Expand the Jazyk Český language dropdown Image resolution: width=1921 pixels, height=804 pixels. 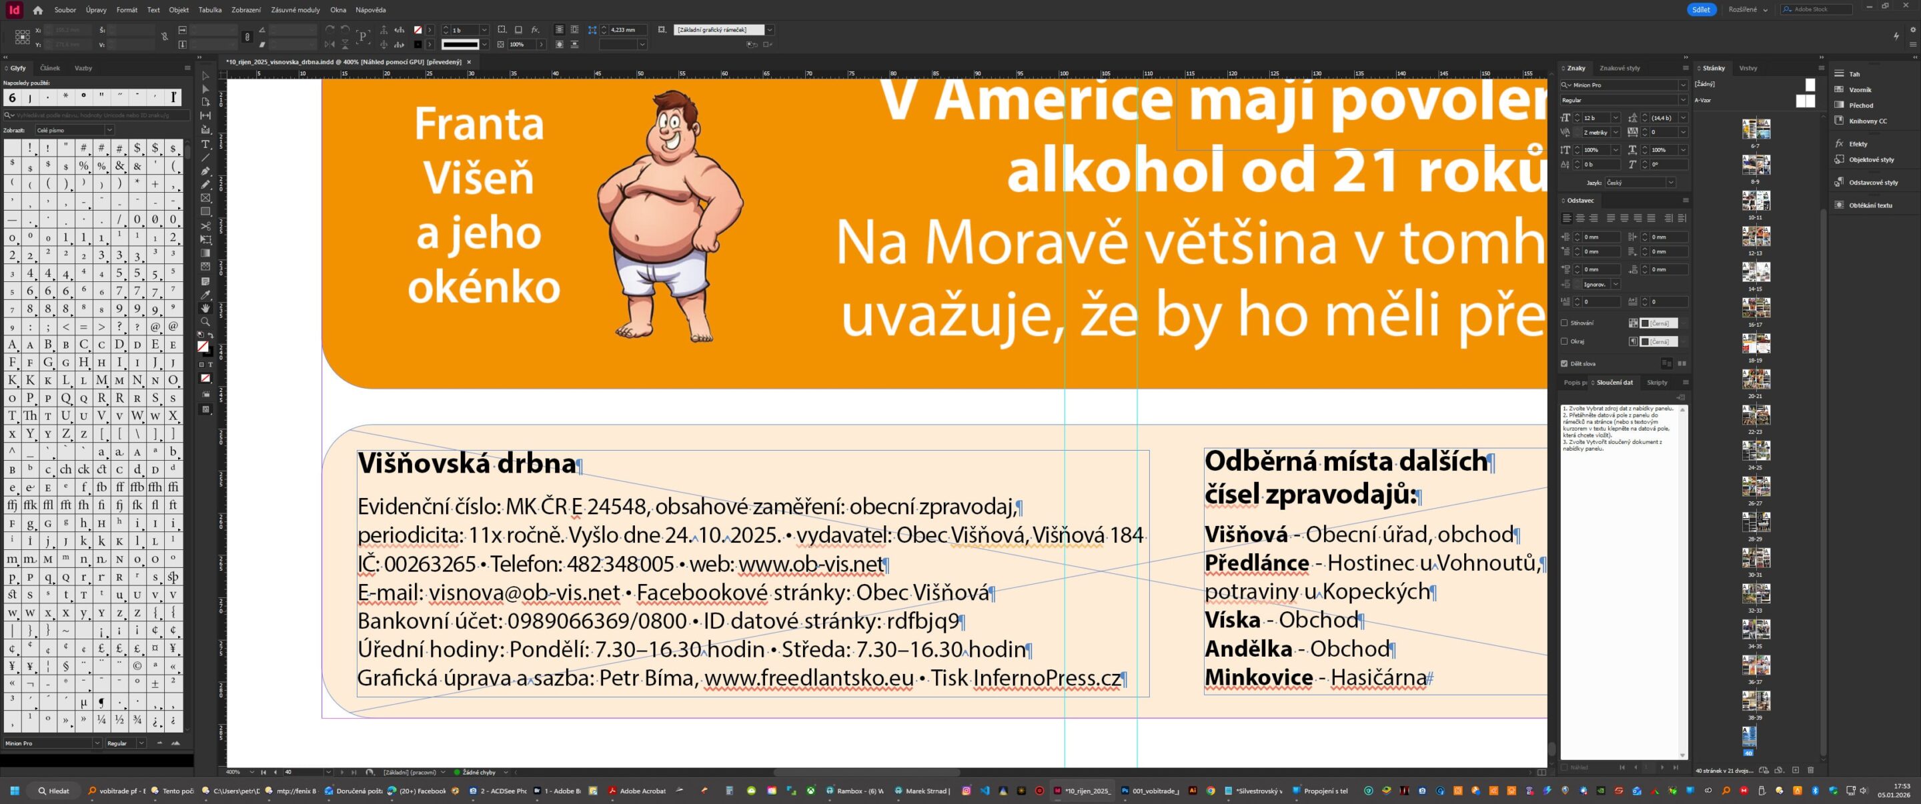coord(1670,183)
